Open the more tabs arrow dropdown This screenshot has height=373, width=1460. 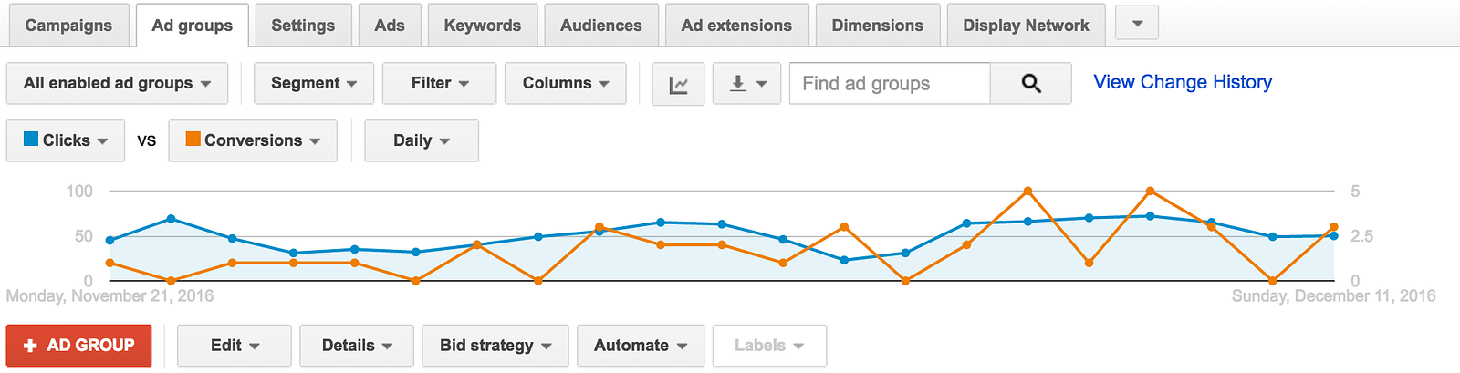1137,24
